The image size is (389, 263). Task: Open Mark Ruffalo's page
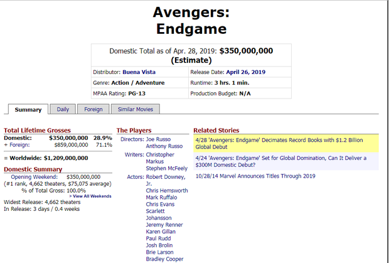click(161, 198)
